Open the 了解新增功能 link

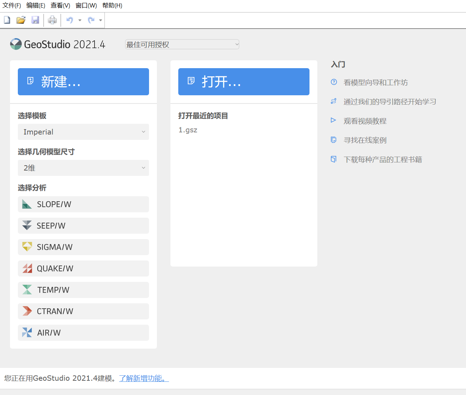(x=144, y=378)
